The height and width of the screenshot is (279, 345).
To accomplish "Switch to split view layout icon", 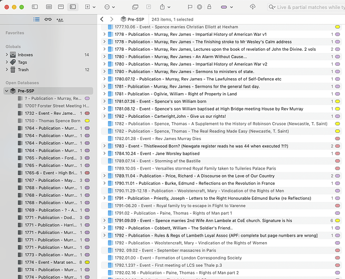I will (61, 7).
